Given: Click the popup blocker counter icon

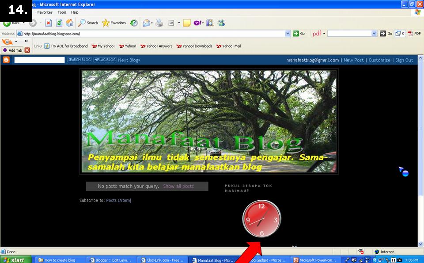Looking at the screenshot, I should point(400,34).
